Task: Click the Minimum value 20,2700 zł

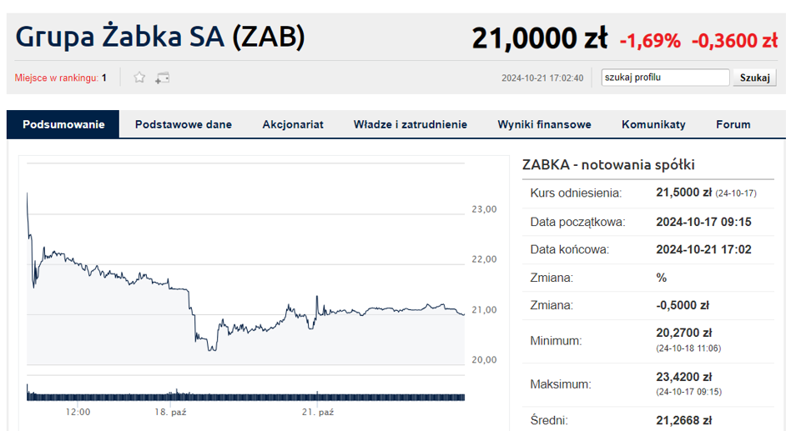Action: click(x=683, y=333)
